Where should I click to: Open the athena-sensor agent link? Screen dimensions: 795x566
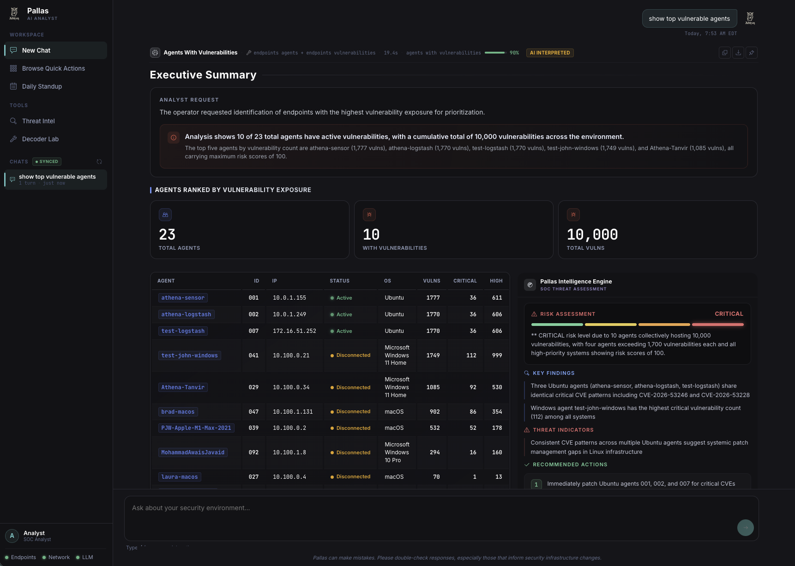pyautogui.click(x=183, y=298)
